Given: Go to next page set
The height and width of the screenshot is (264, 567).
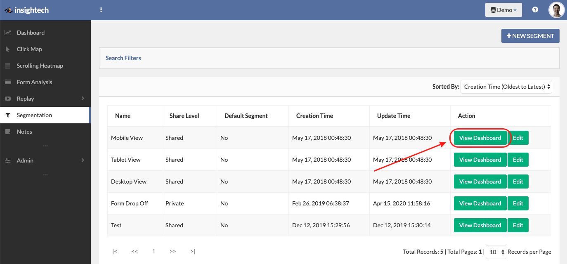Looking at the screenshot, I should click(173, 251).
